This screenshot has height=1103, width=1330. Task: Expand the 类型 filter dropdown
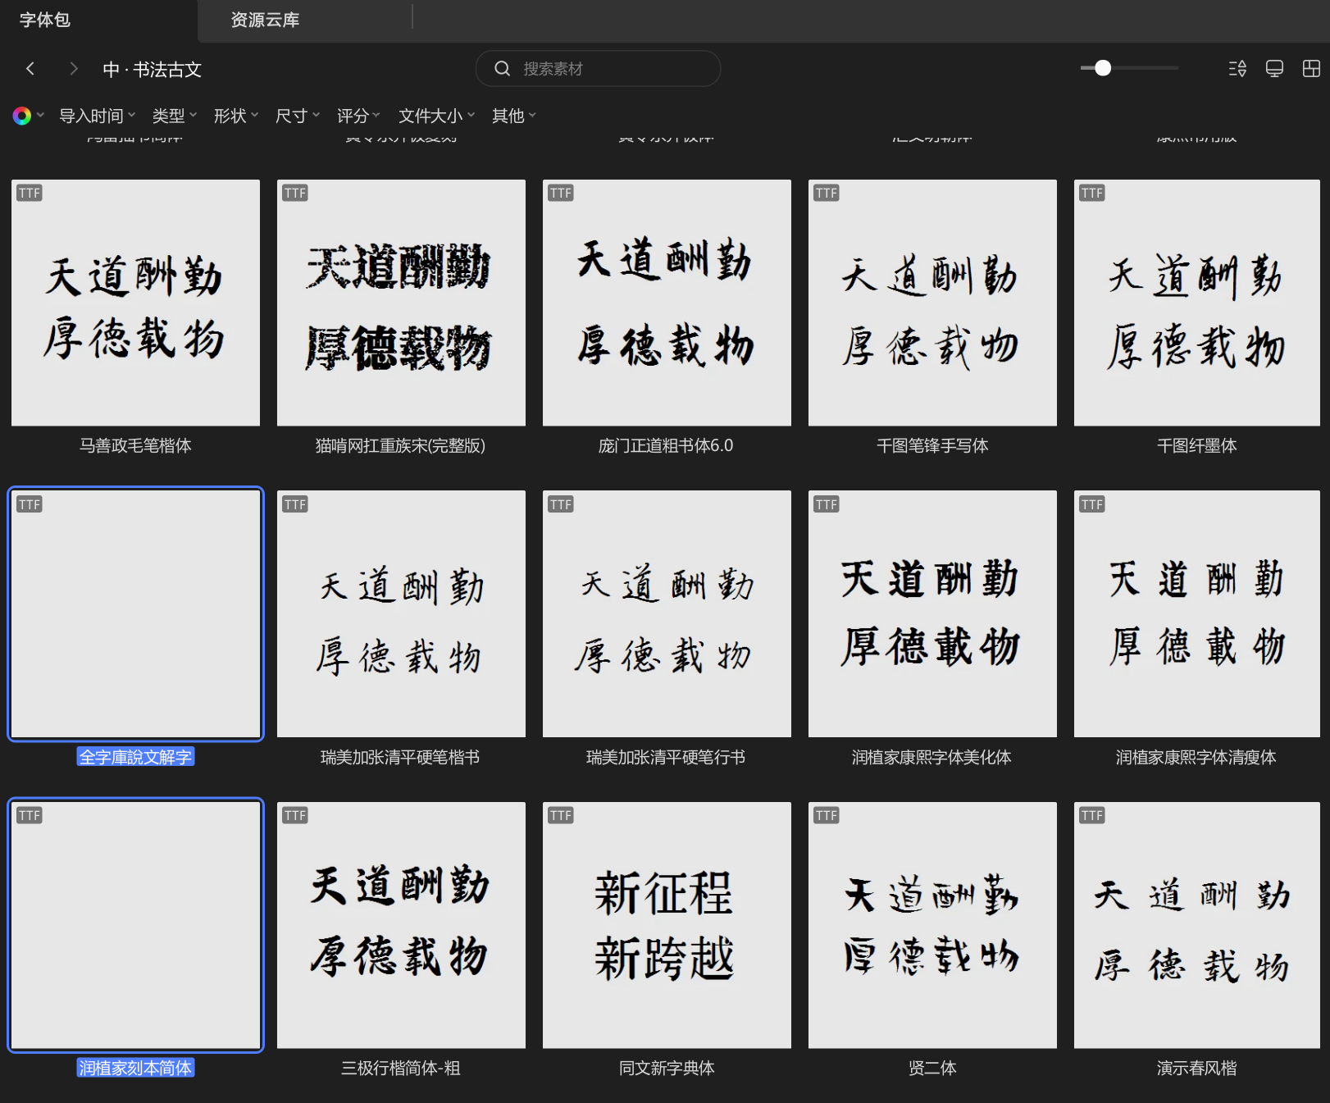[x=175, y=116]
